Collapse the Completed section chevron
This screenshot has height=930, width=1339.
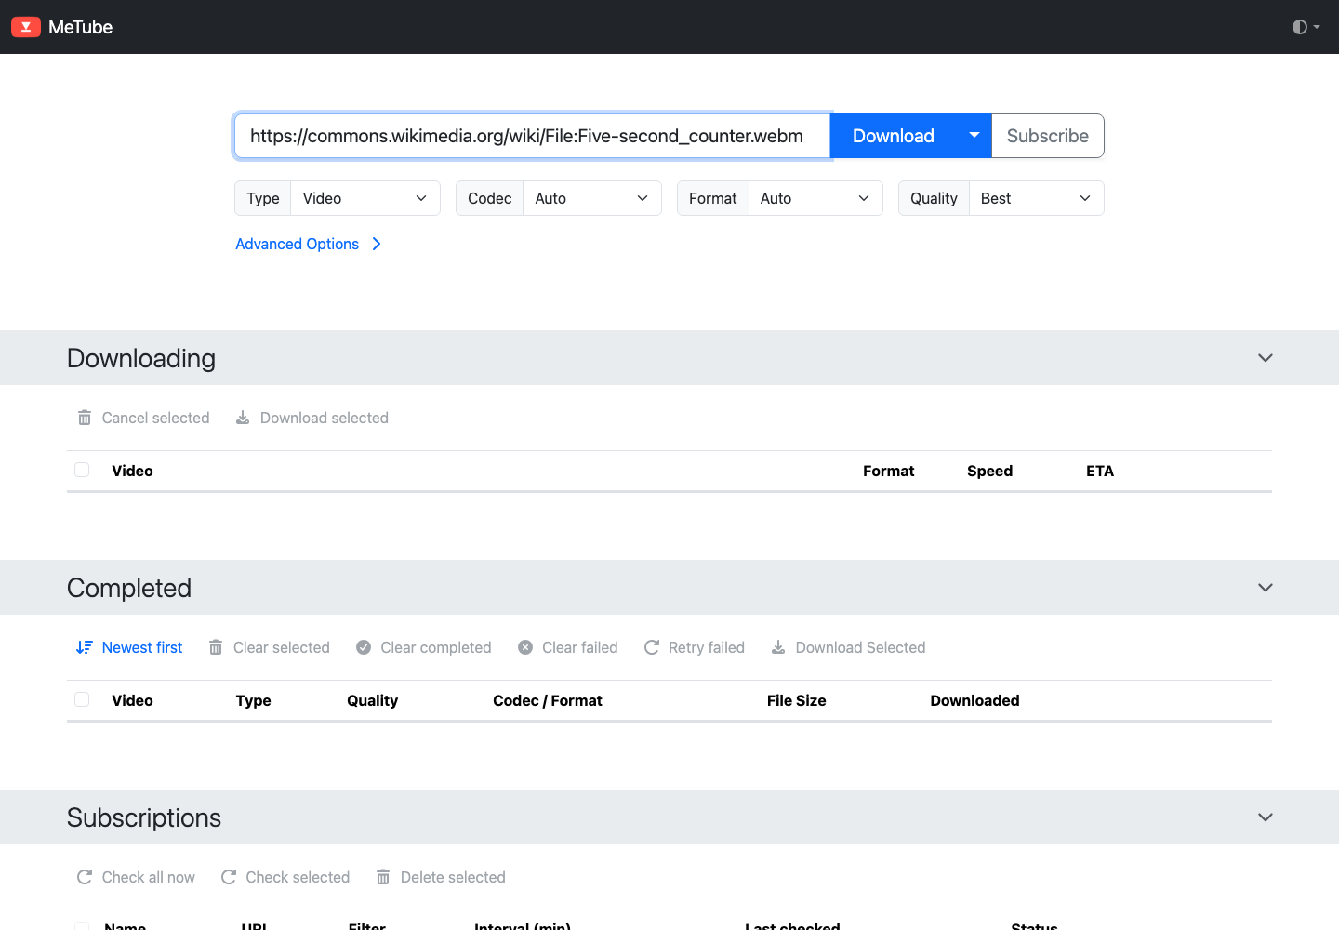point(1266,588)
